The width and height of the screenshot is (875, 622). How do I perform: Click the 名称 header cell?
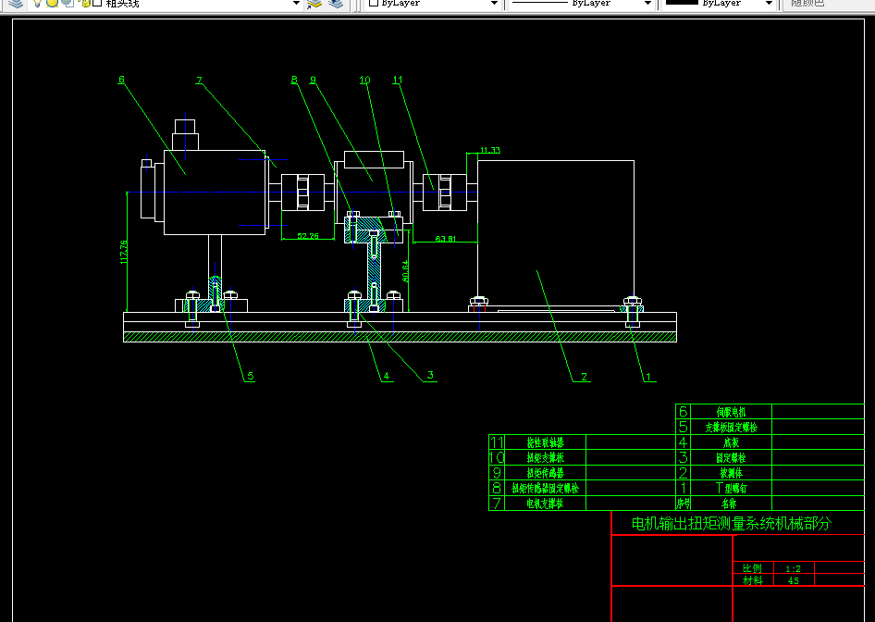[x=729, y=504]
